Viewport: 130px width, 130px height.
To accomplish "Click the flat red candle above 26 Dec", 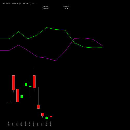I will (x=51, y=116).
